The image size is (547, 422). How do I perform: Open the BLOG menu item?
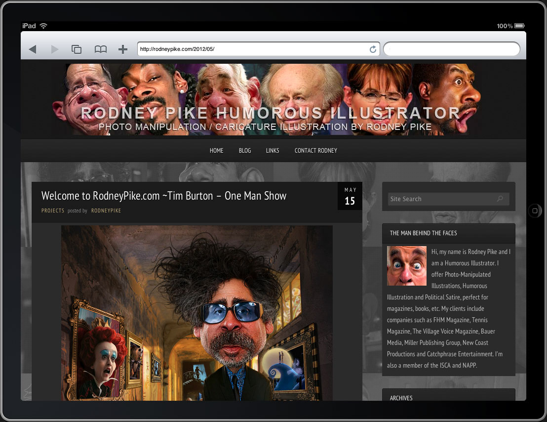245,150
